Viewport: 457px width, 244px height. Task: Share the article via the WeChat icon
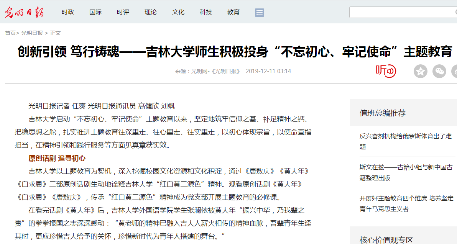pyautogui.click(x=439, y=71)
